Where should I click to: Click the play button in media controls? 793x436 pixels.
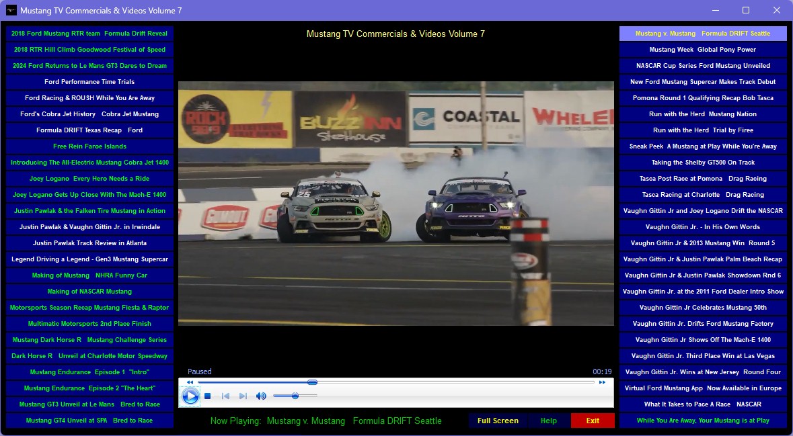190,396
